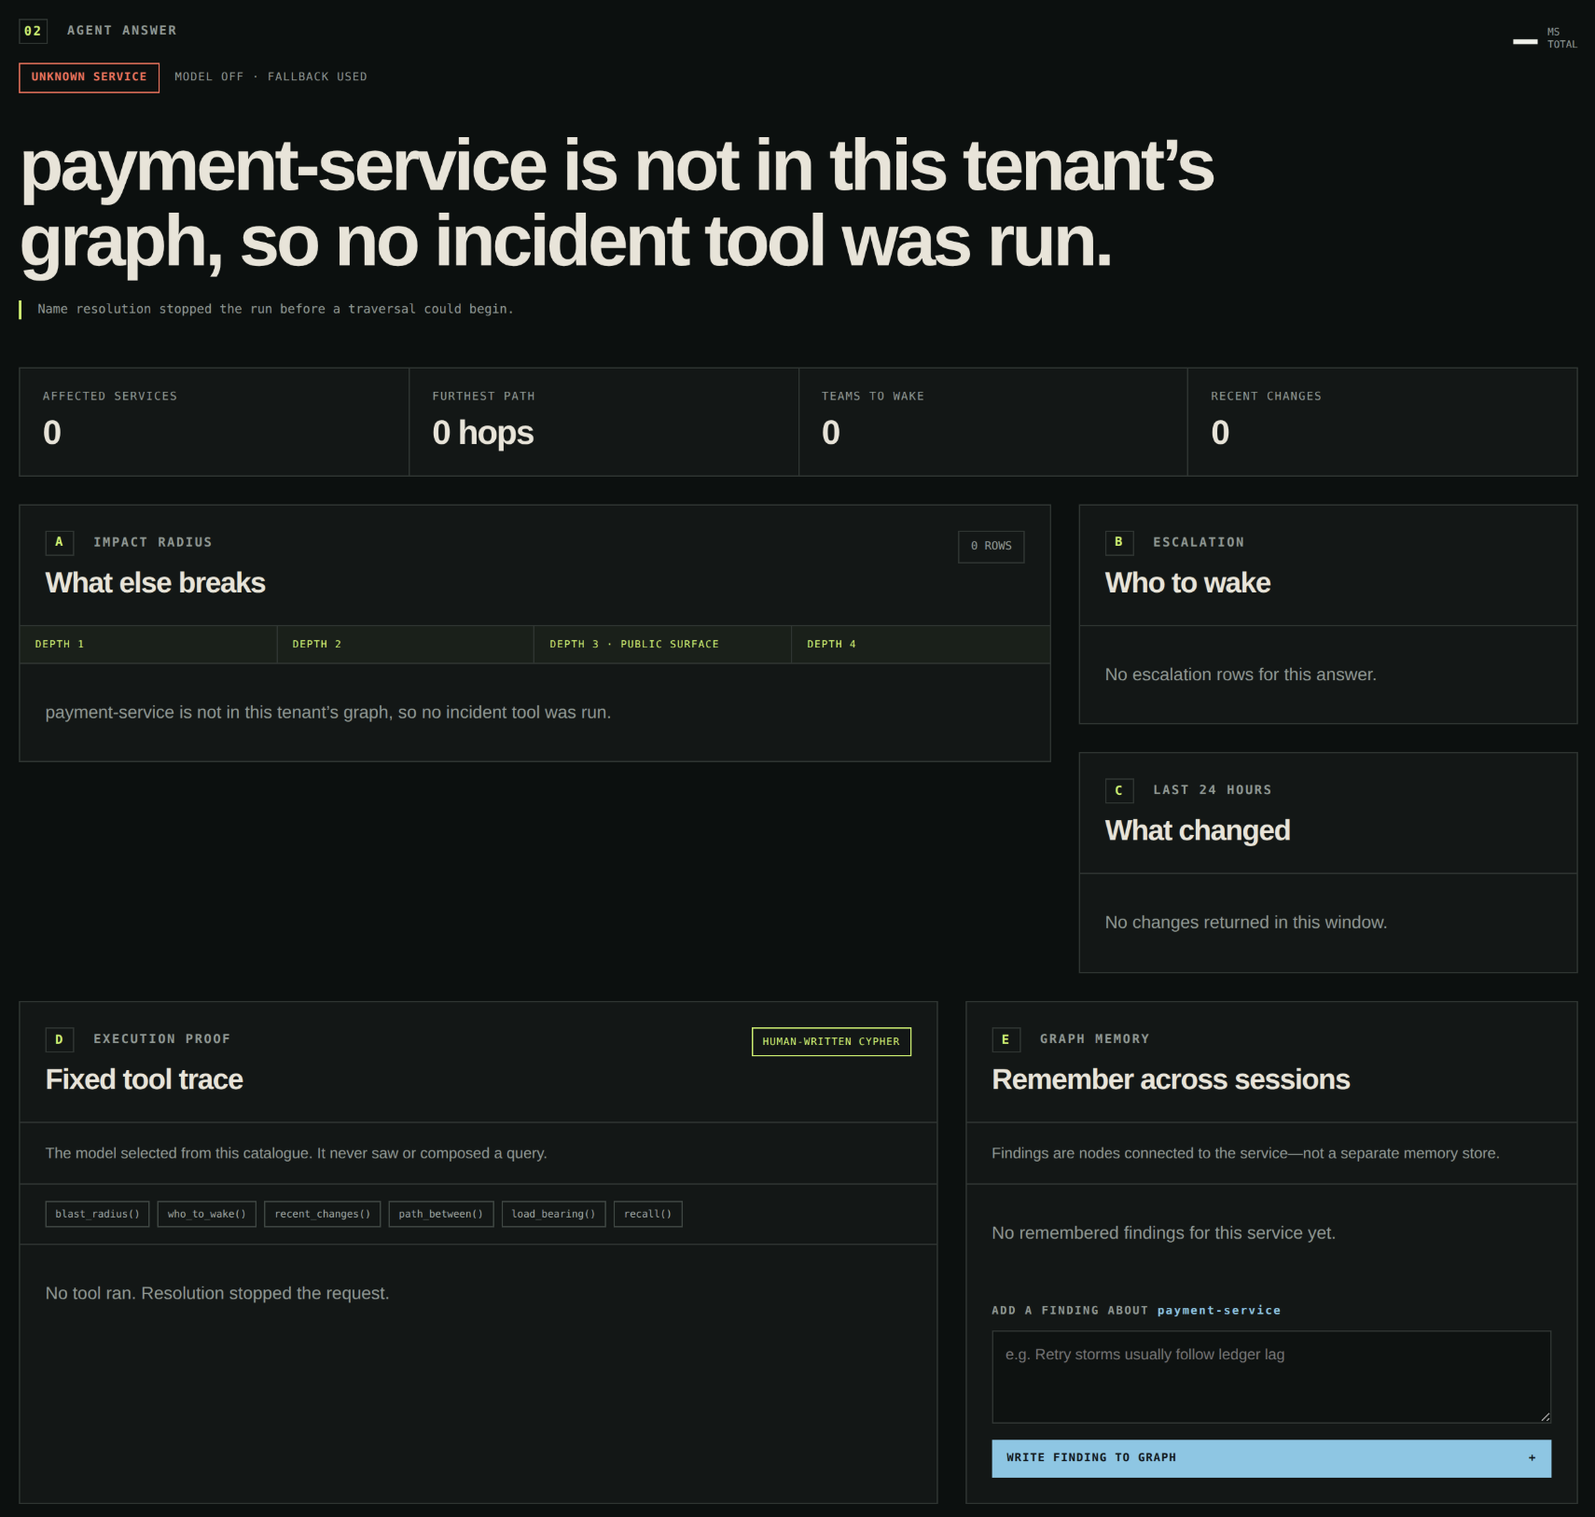Click the 'What changed' heading
This screenshot has width=1595, height=1517.
[1198, 831]
